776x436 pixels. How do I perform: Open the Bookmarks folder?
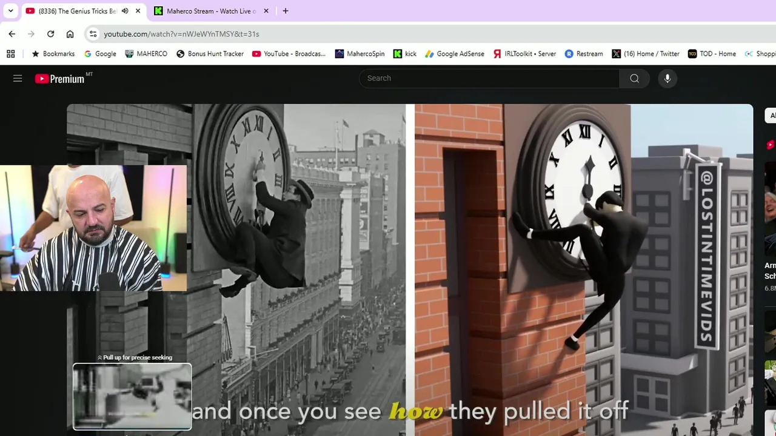[53, 54]
